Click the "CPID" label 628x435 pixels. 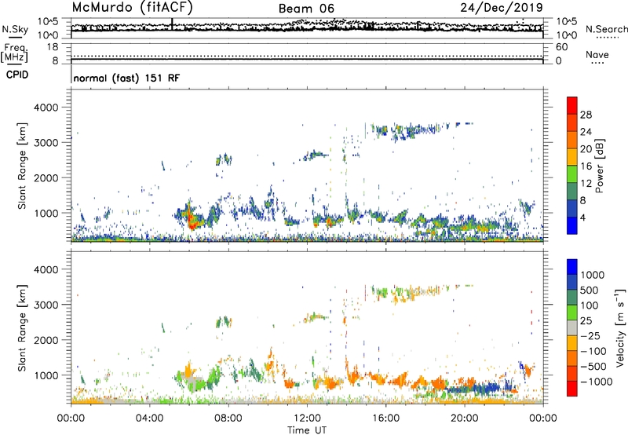pyautogui.click(x=17, y=75)
